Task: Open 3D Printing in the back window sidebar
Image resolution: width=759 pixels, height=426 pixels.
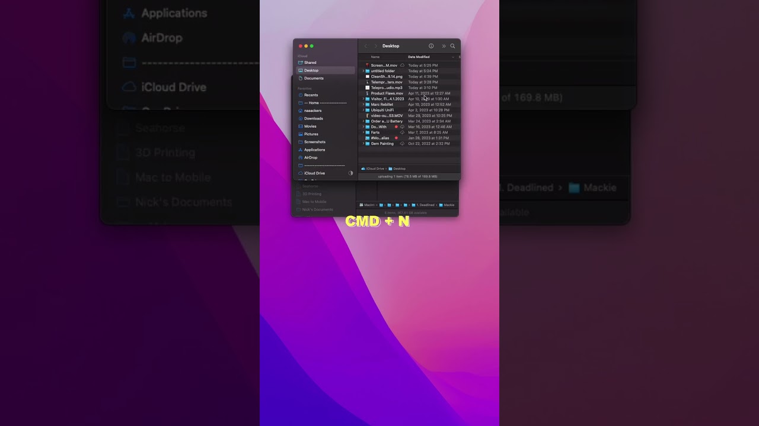Action: coord(312,194)
